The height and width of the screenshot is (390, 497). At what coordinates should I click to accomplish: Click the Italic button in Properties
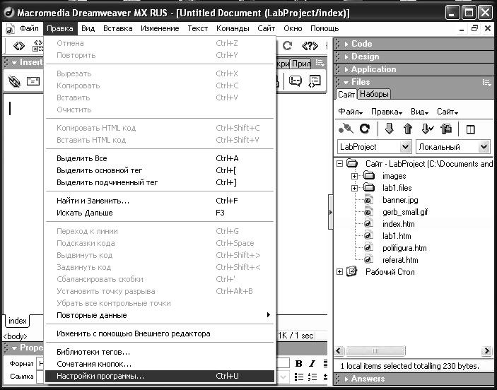pyautogui.click(x=312, y=364)
